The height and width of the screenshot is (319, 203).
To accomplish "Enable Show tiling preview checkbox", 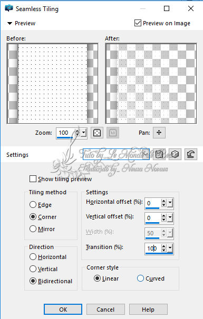I will click(33, 179).
